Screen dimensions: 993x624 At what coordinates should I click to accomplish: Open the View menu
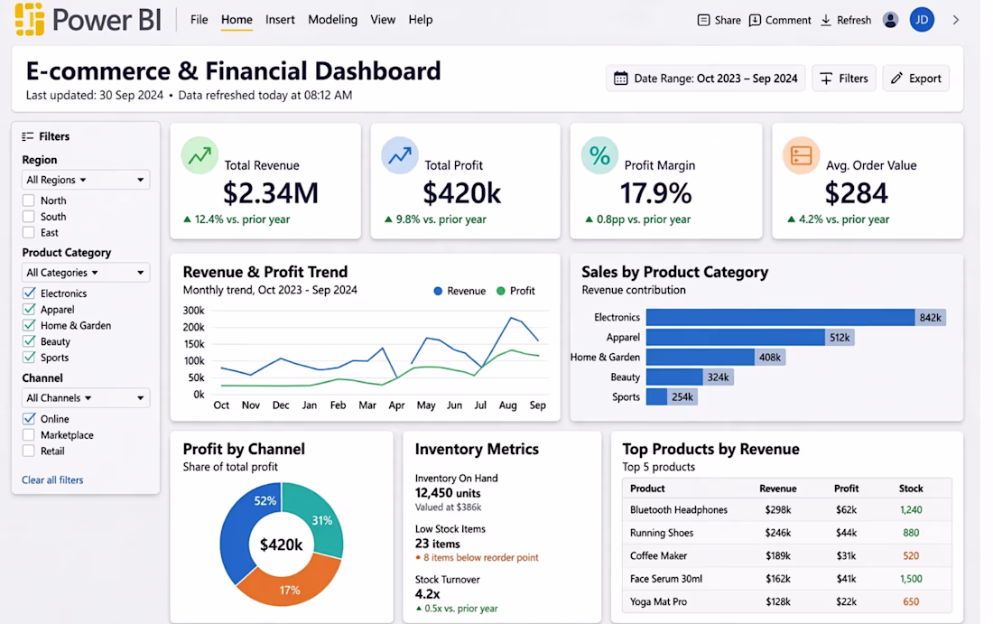pos(383,20)
